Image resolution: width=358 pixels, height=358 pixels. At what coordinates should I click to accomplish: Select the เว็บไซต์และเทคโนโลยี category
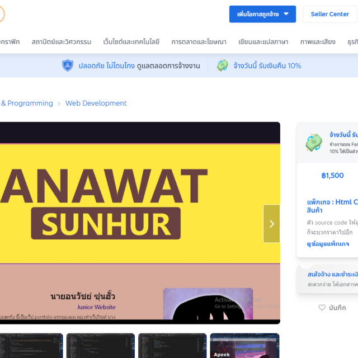point(131,41)
